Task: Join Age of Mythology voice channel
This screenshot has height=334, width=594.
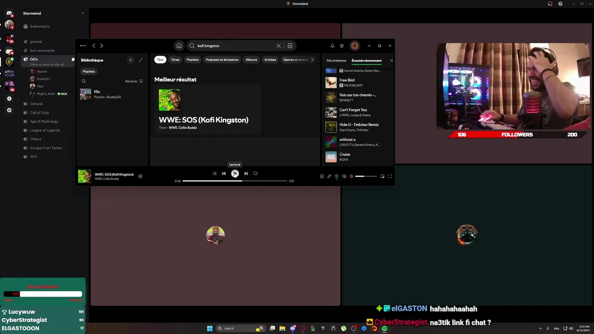Action: (44, 122)
